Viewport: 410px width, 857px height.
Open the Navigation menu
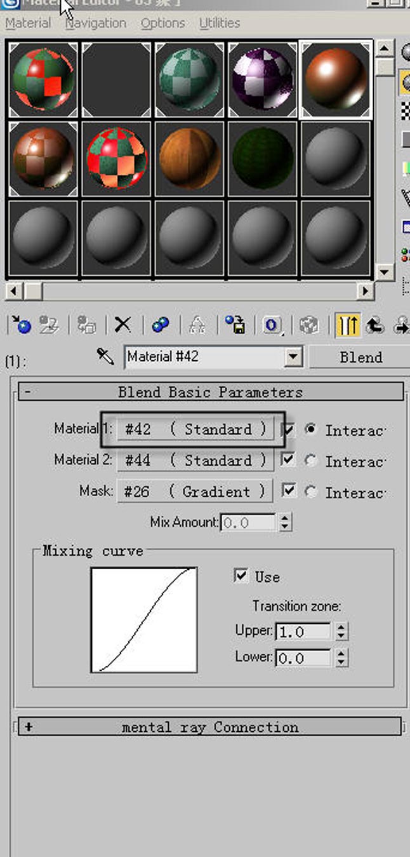coord(96,24)
